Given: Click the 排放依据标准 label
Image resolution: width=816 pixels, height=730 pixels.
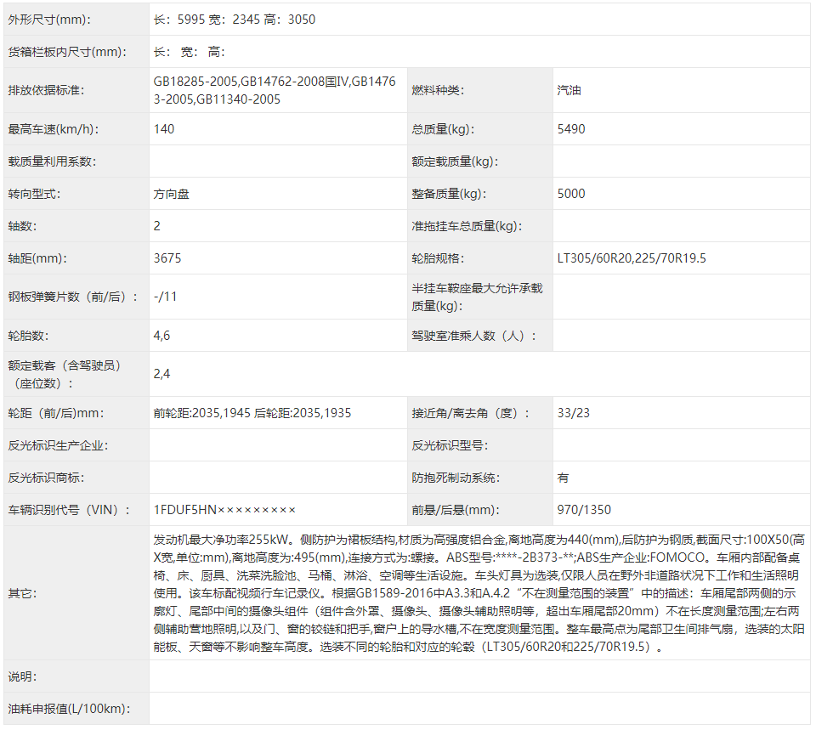Looking at the screenshot, I should (47, 91).
